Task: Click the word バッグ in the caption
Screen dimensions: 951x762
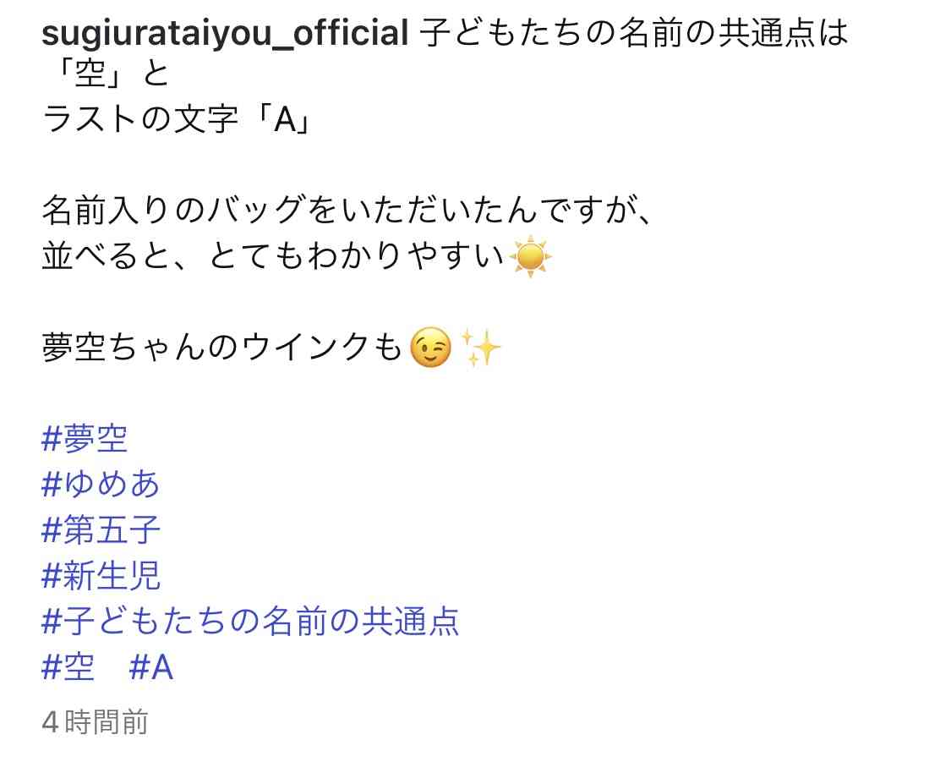Action: coord(254,210)
